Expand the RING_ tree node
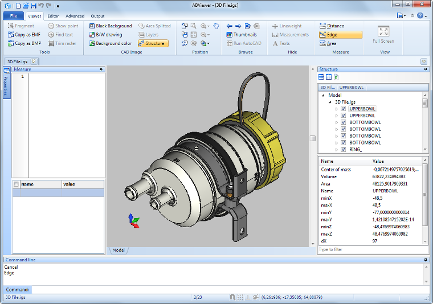The image size is (433, 304). (336, 150)
